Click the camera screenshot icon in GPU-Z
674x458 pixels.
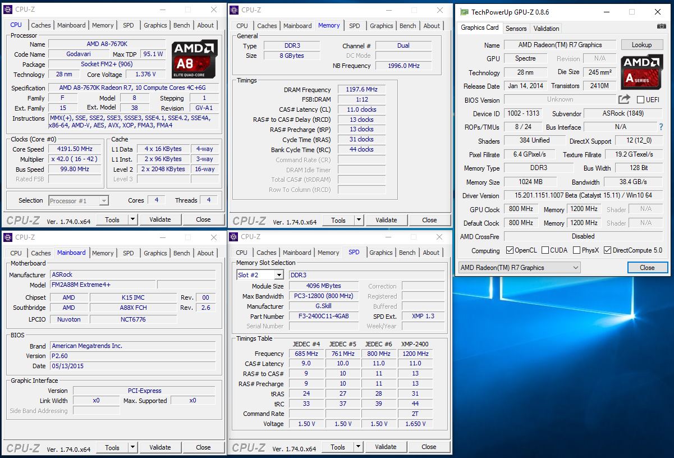pos(661,26)
